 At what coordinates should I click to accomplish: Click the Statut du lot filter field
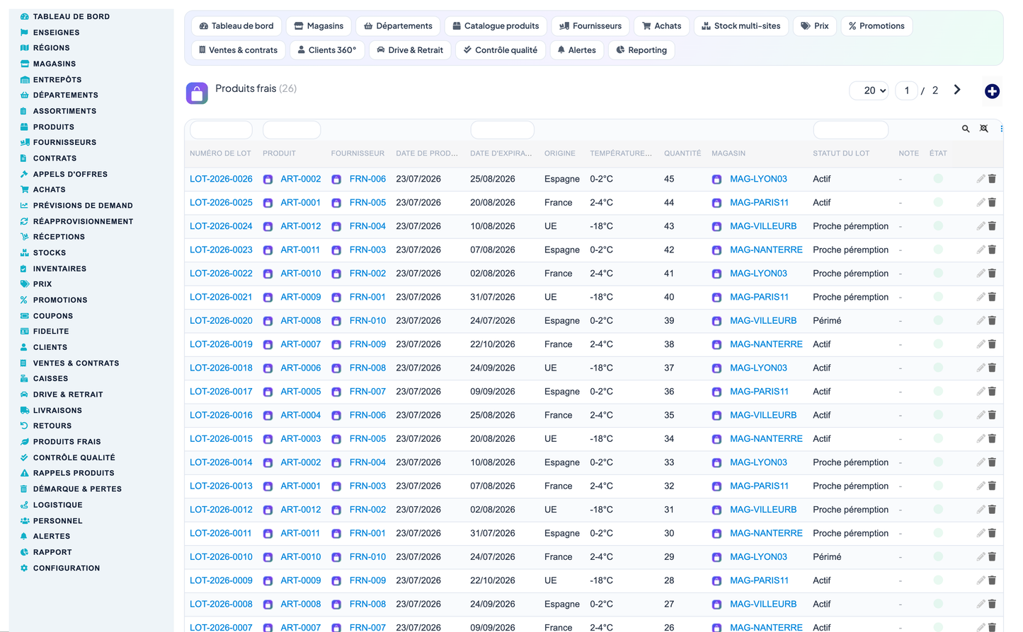click(x=850, y=129)
